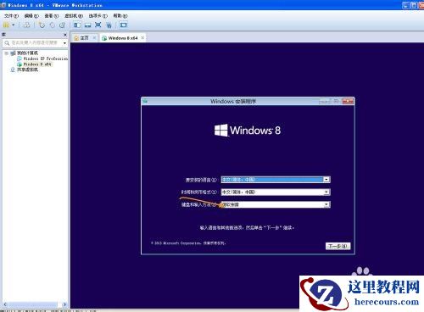Toggle the thumbnail bar toolbar icon
The width and height of the screenshot is (424, 312).
87,25
